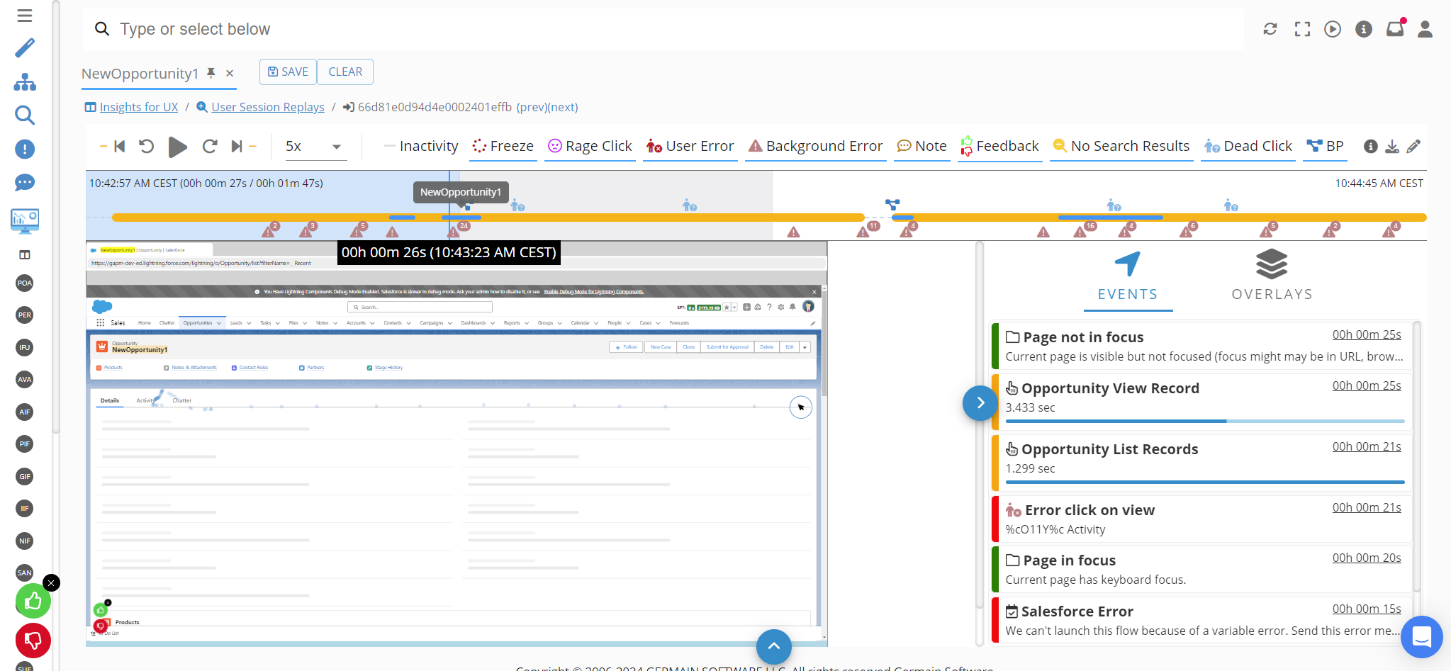The image size is (1451, 671).
Task: Toggle the Inactivity filter
Action: pos(421,146)
